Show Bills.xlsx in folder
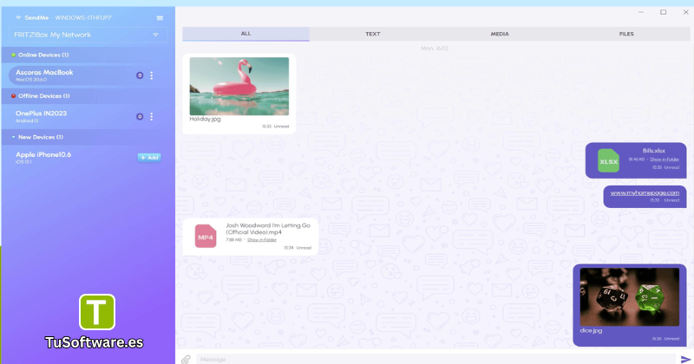 pos(665,159)
